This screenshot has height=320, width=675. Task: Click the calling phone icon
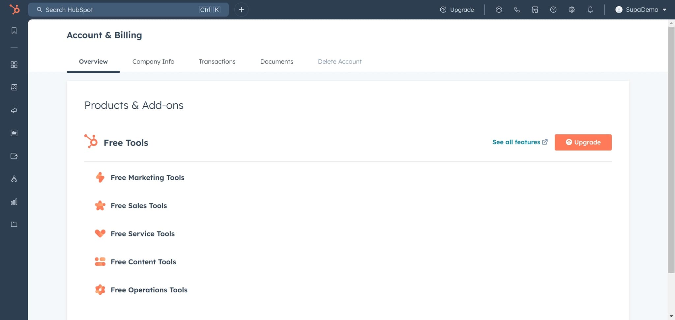517,10
